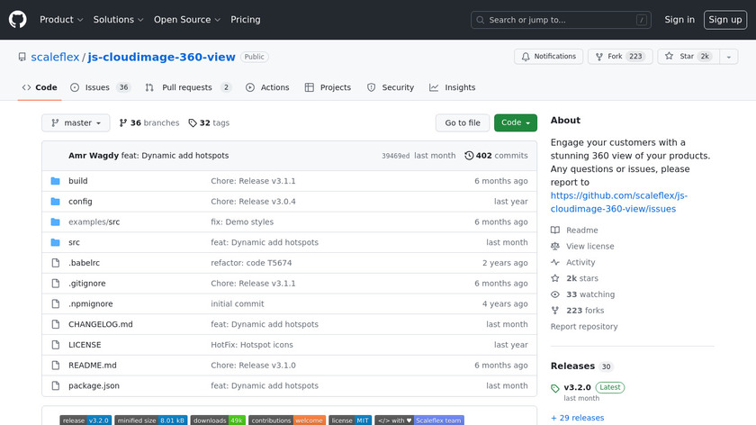Click the .babelrc file icon

pyautogui.click(x=56, y=263)
